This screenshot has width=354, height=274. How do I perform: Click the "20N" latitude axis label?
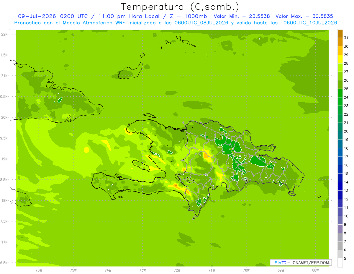(x=4, y=117)
